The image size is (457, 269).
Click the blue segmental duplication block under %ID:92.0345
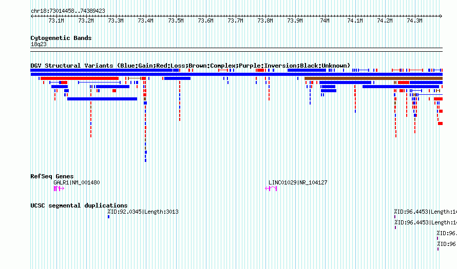(x=109, y=217)
